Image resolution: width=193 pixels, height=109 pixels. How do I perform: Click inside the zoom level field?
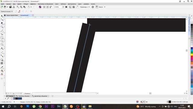tap(58, 7)
